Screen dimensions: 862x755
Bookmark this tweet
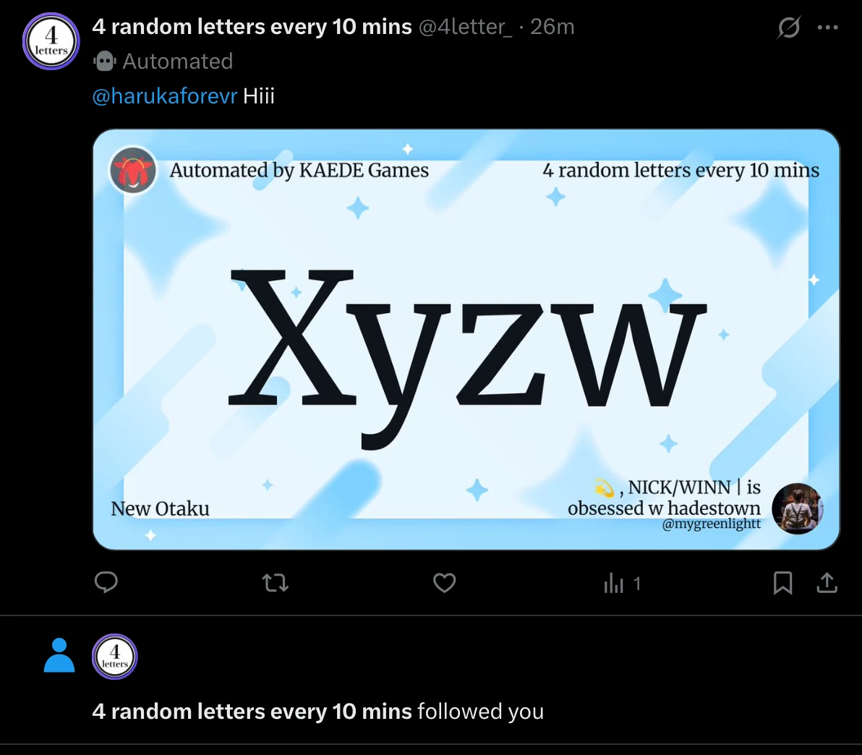pos(783,583)
